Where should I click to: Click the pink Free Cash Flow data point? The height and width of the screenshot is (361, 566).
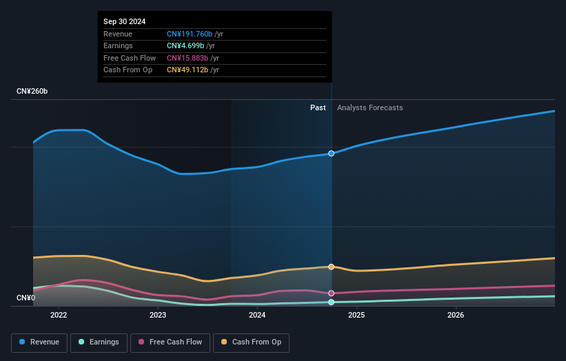[331, 293]
